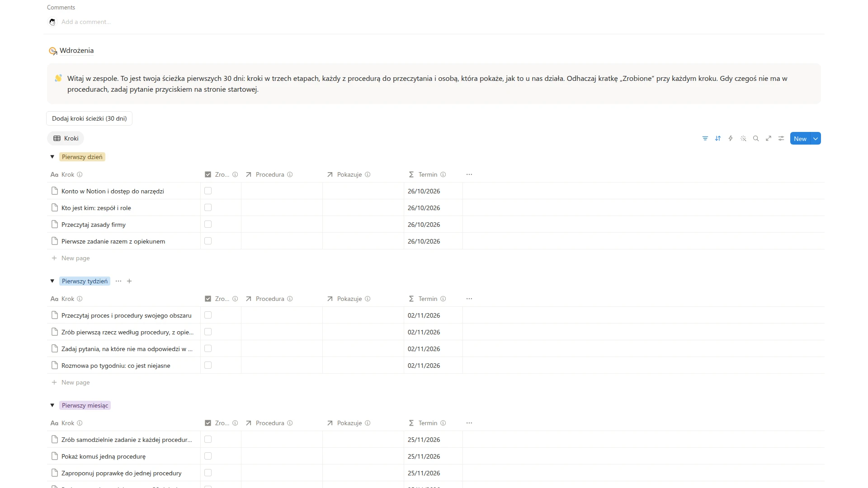Image resolution: width=868 pixels, height=488 pixels.
Task: Open the sort icon in database toolbar
Action: click(717, 139)
